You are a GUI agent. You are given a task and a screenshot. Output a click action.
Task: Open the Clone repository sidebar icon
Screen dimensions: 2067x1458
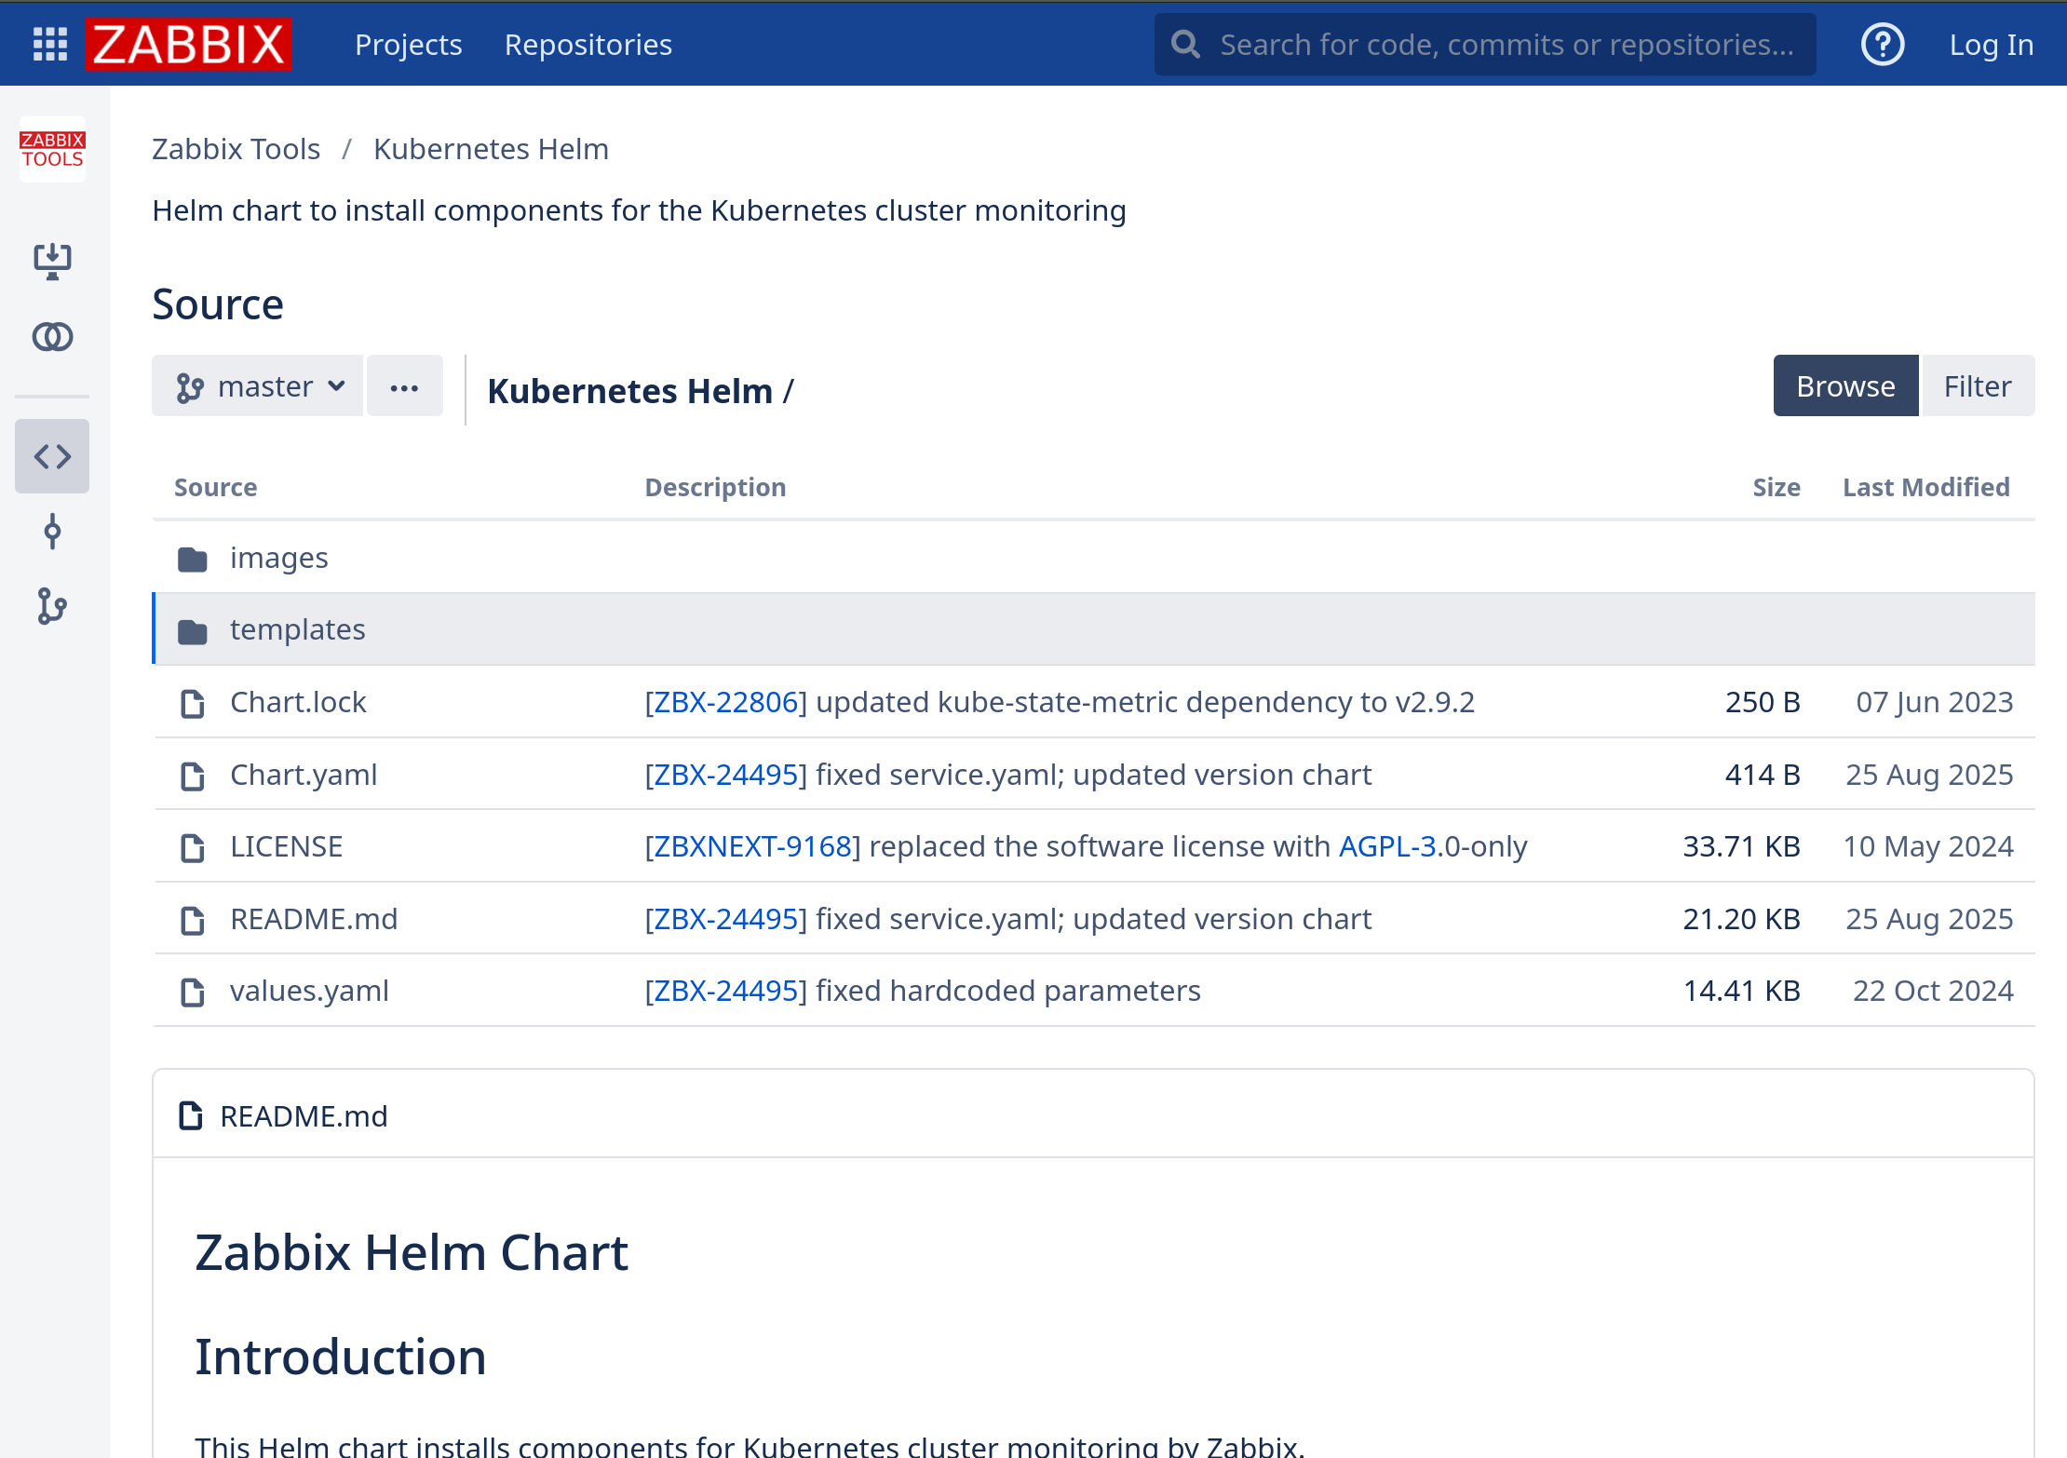click(x=52, y=262)
